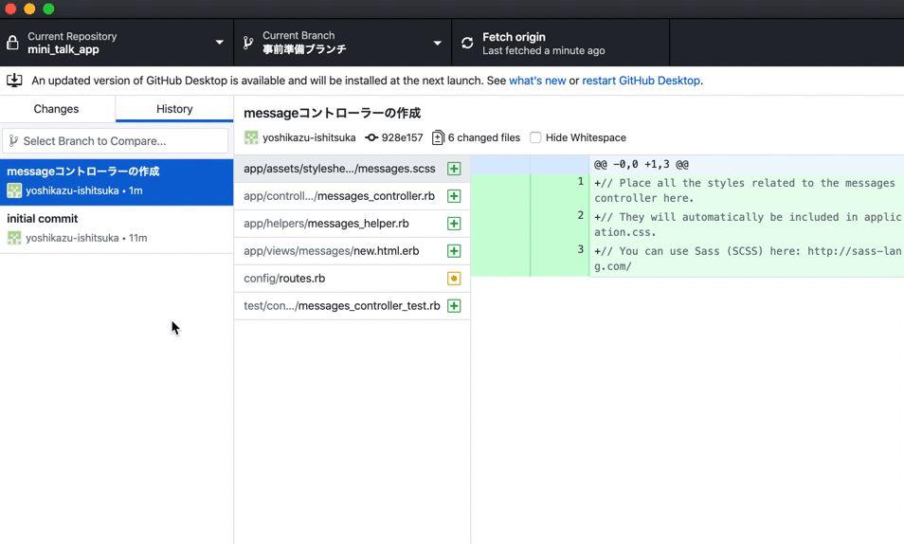Click the restart GitHub Desktop link

(x=642, y=81)
